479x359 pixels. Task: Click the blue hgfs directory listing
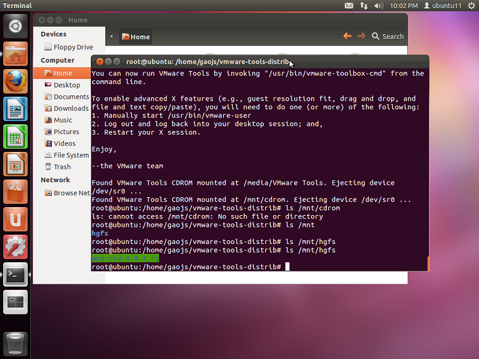coord(100,233)
